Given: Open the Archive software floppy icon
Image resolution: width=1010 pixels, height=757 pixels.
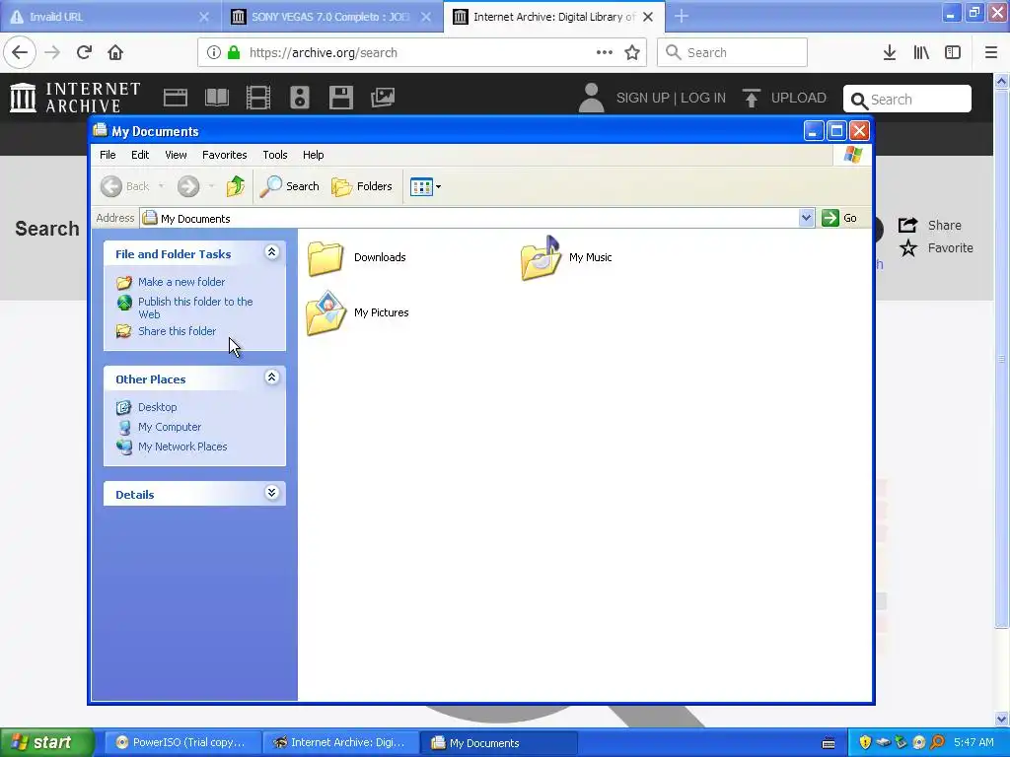Looking at the screenshot, I should pyautogui.click(x=340, y=98).
